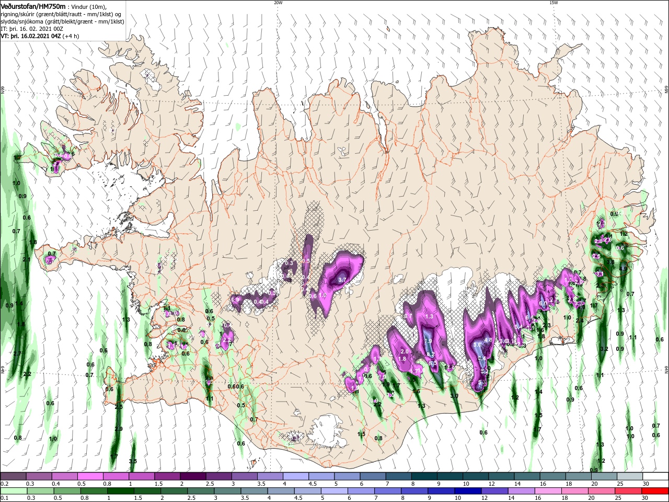This screenshot has width=669, height=502.
Task: Click the 3.8 precipitation value on the east coast
Action: (610, 261)
